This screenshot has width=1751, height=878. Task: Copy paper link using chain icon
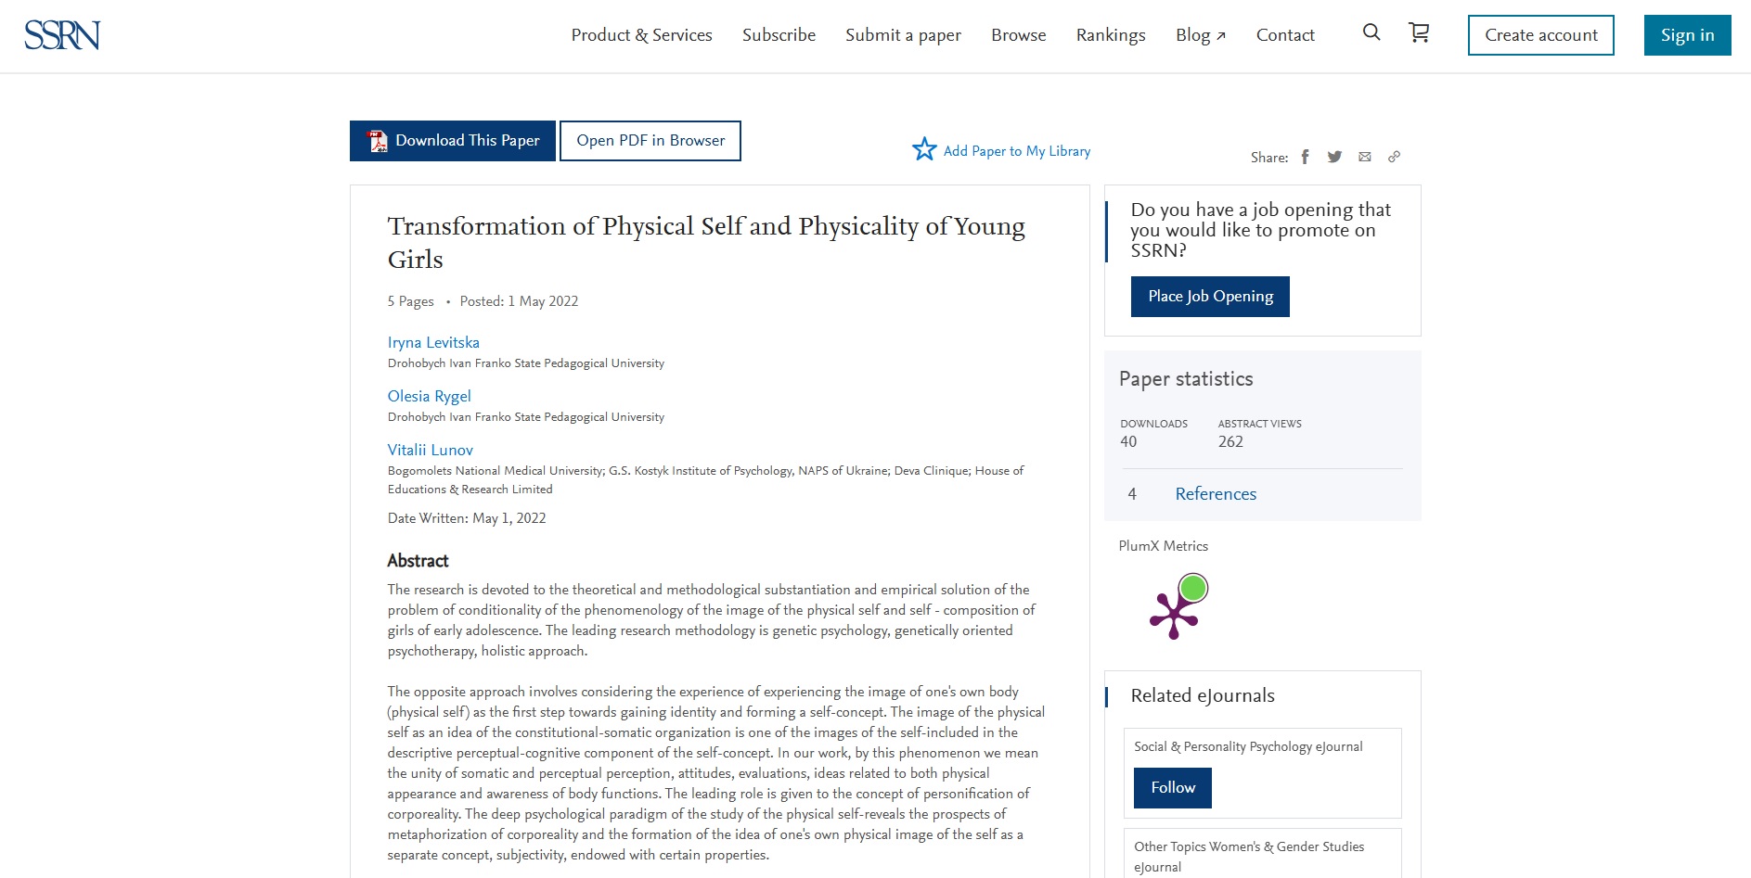[1394, 157]
